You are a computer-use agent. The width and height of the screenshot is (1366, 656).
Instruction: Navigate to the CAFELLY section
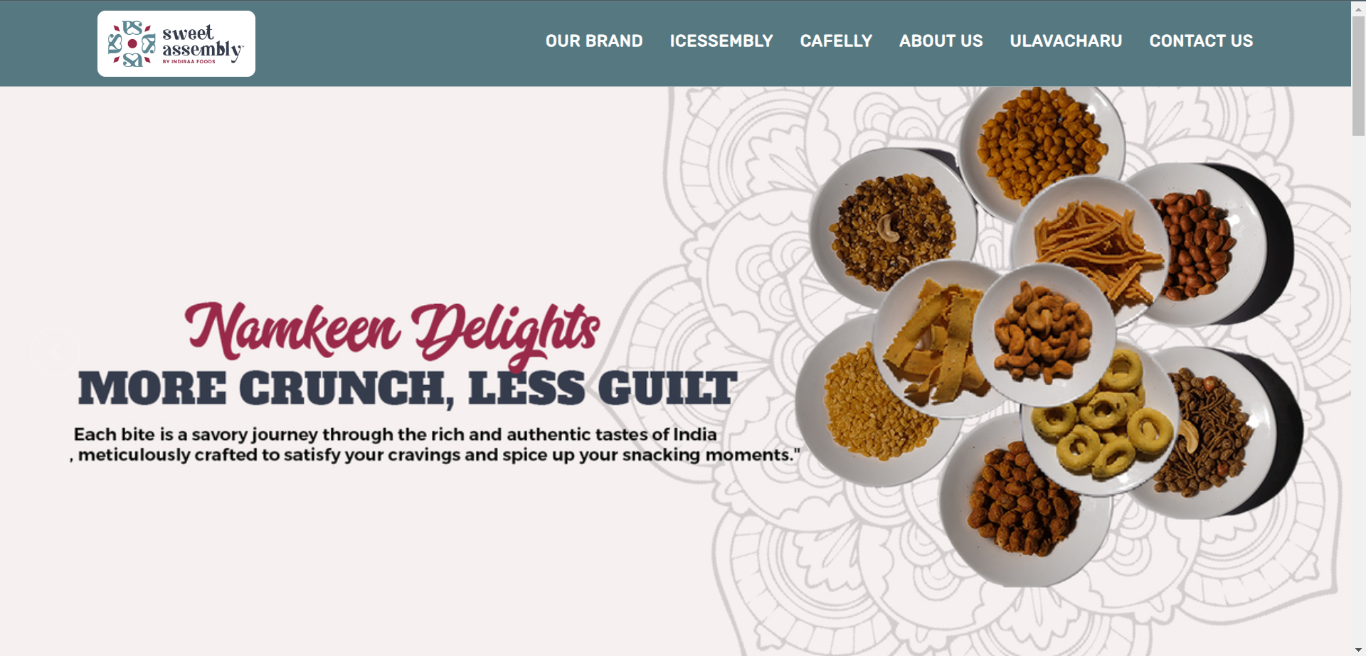click(x=836, y=41)
